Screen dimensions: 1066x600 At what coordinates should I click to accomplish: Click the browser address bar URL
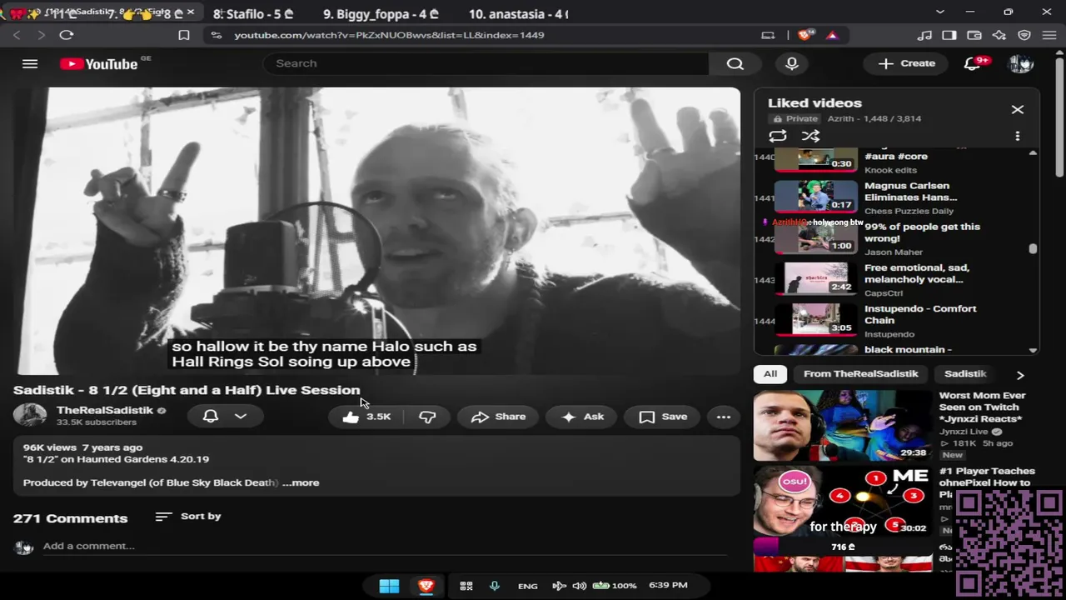[x=389, y=35]
